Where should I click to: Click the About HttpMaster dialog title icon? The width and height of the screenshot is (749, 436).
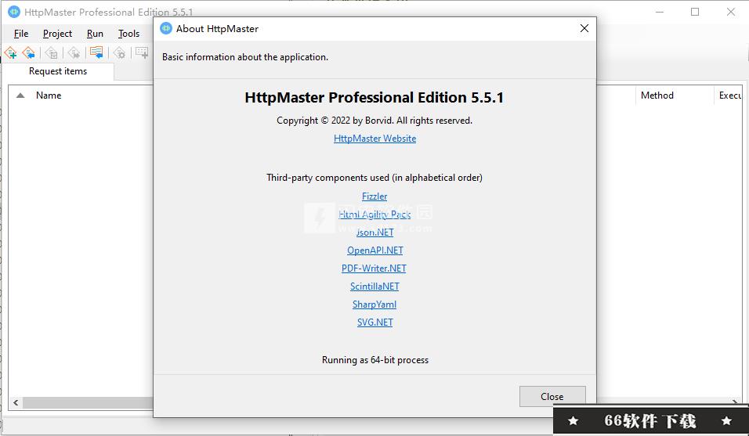click(x=166, y=29)
